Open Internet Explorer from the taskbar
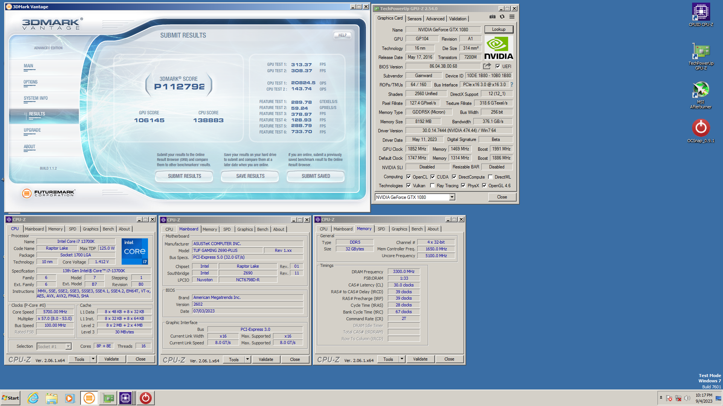The height and width of the screenshot is (406, 723). pos(33,398)
